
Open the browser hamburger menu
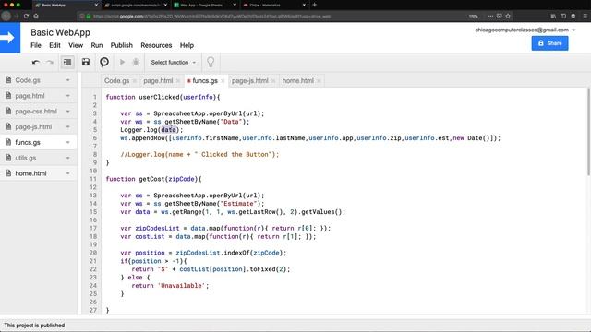[x=585, y=17]
